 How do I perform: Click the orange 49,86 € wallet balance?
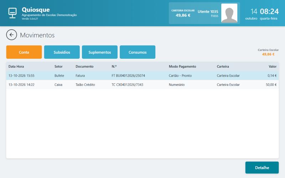click(x=268, y=54)
